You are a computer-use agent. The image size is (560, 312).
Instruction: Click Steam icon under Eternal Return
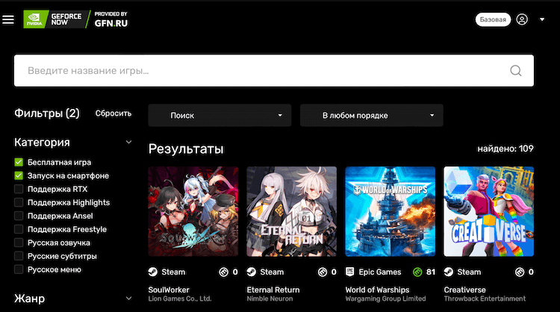tap(252, 272)
